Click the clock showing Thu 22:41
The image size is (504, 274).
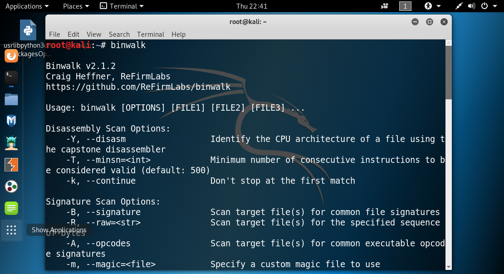[x=252, y=6]
